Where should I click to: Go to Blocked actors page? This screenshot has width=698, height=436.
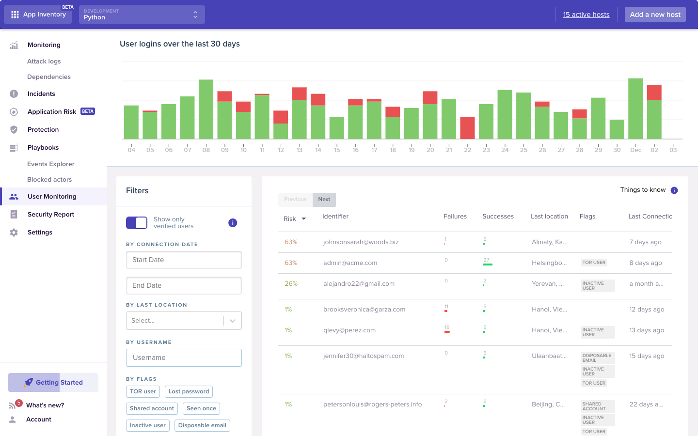49,180
